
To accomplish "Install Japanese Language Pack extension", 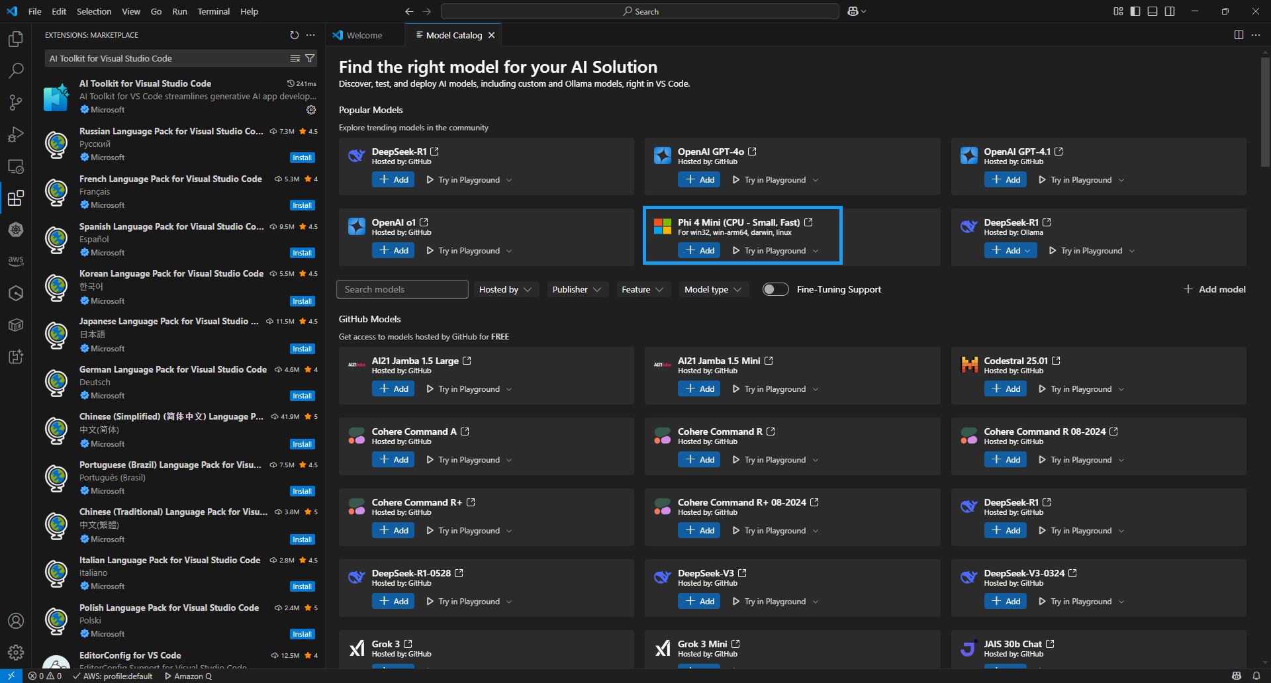I will coord(303,349).
